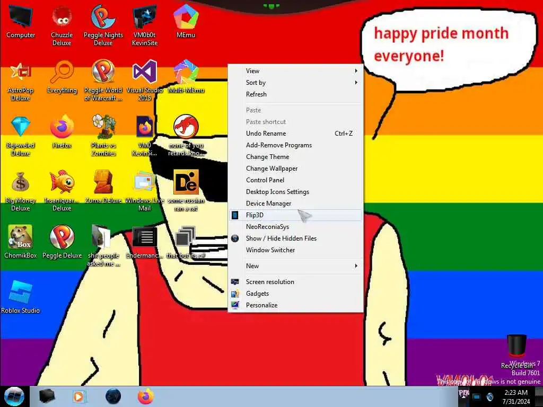Select the Visual Studio 2015 icon
Screen dimensions: 543x407
(144, 81)
